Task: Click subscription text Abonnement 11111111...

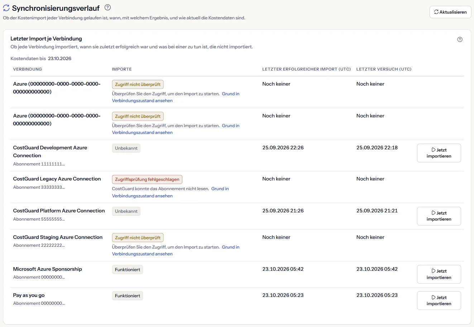Action: click(x=39, y=164)
